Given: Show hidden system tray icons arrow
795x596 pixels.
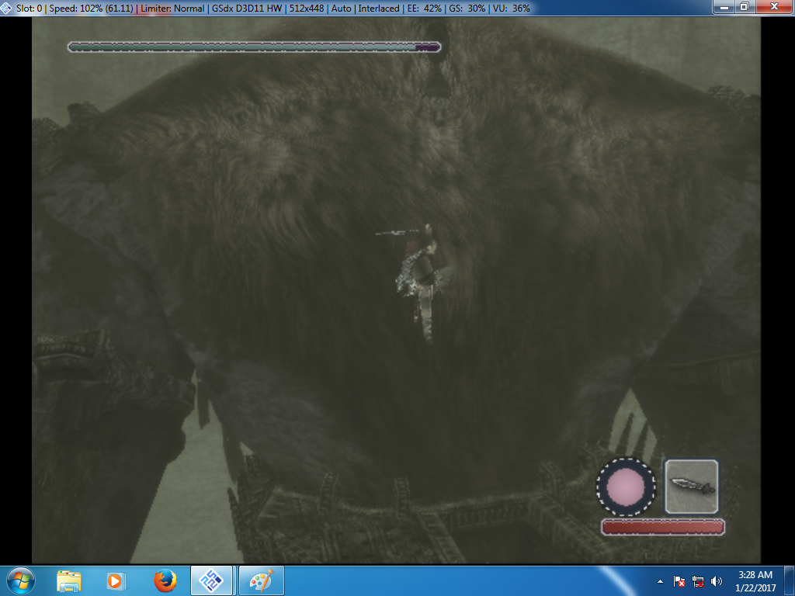Looking at the screenshot, I should point(660,581).
